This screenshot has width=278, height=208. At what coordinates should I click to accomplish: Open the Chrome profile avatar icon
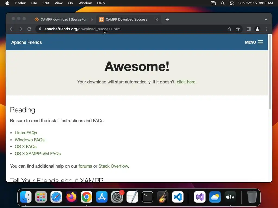pyautogui.click(x=257, y=29)
